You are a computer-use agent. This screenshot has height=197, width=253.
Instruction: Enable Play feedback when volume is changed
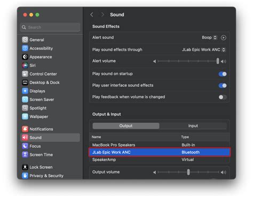pos(223,97)
